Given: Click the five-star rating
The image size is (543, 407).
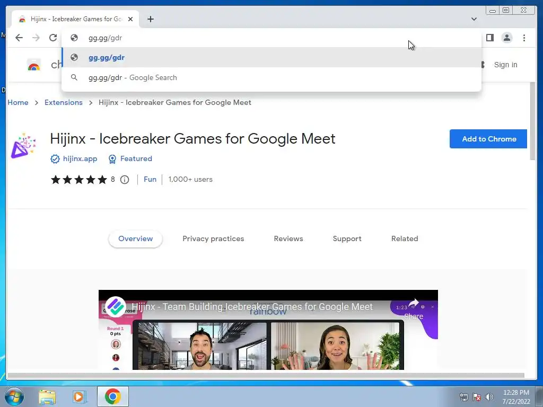Looking at the screenshot, I should point(79,180).
